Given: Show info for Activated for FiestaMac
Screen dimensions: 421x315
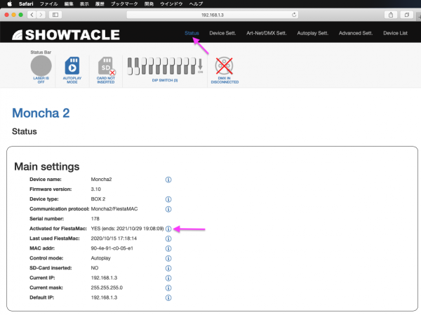Looking at the screenshot, I should coord(168,229).
